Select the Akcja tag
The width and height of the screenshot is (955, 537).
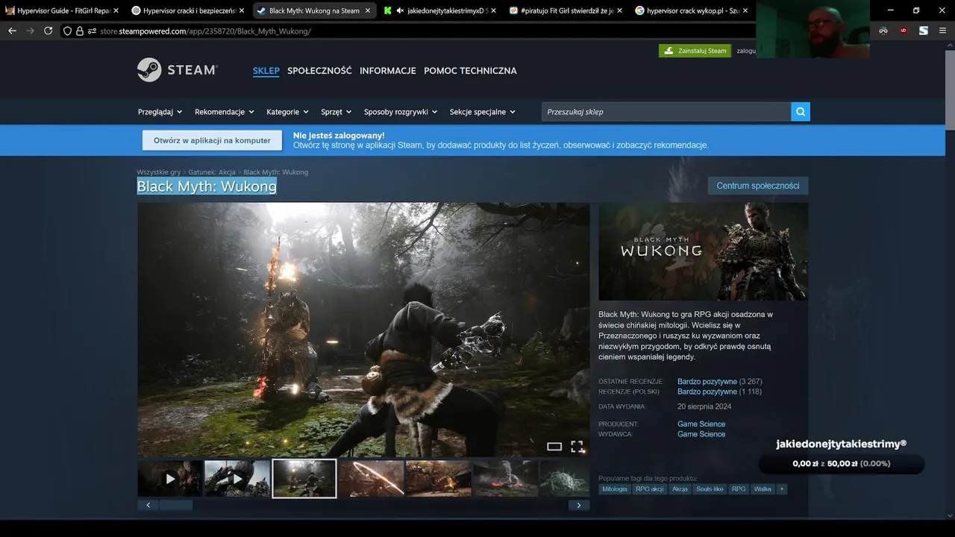click(680, 489)
